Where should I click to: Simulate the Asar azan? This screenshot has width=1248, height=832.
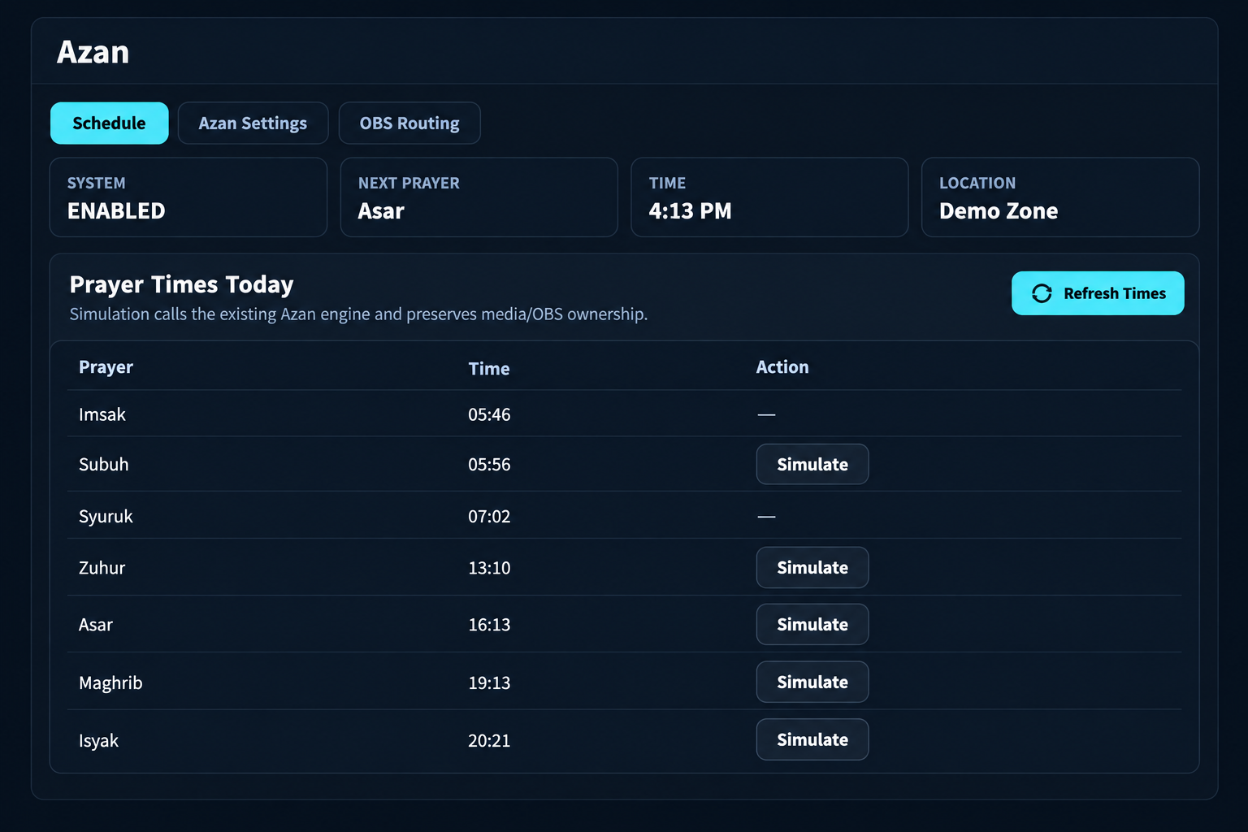[812, 624]
